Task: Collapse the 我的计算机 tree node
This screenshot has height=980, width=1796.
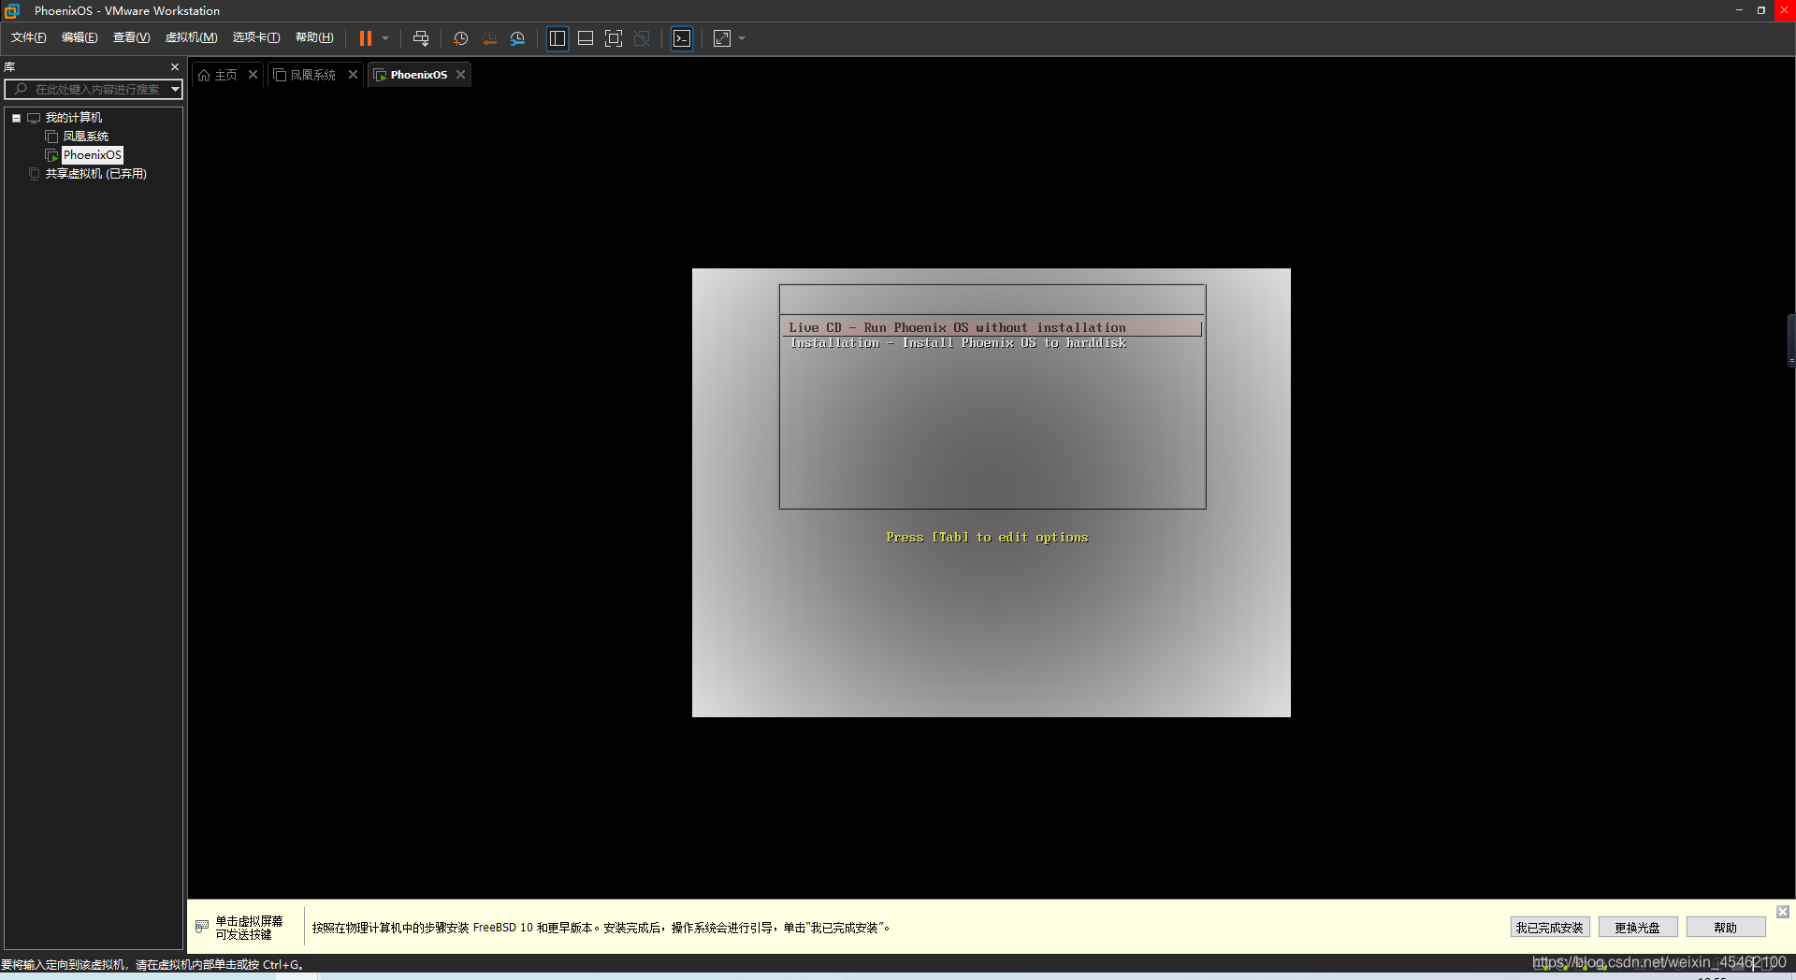Action: click(x=16, y=118)
